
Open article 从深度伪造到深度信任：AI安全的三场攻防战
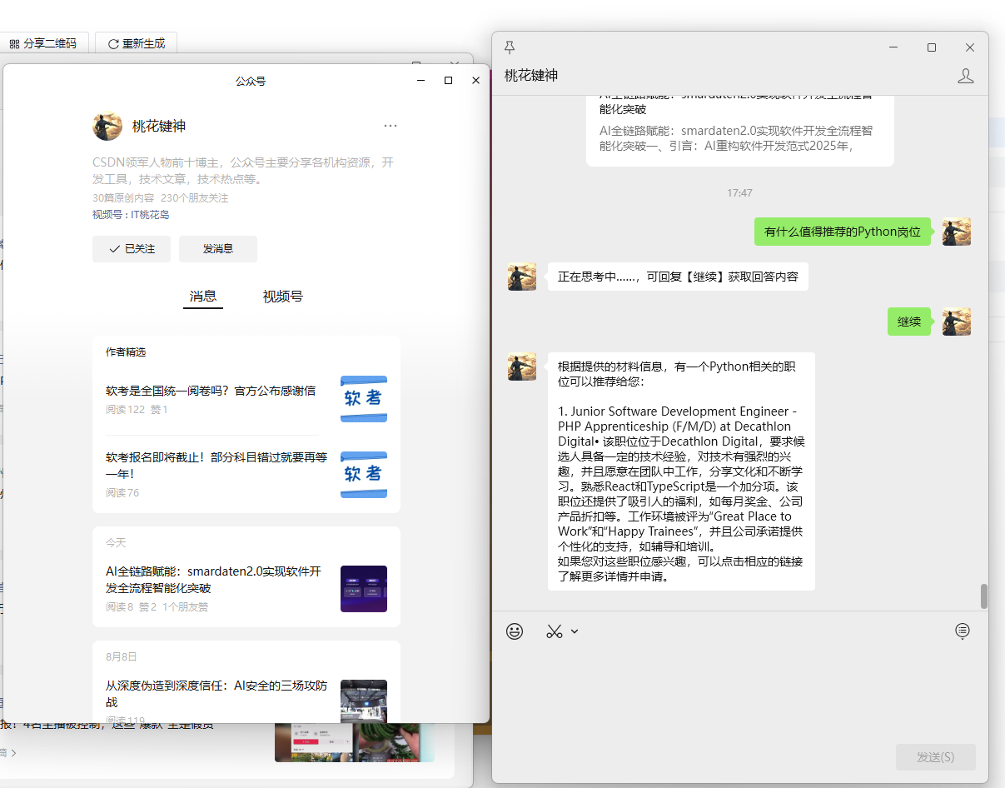point(216,694)
